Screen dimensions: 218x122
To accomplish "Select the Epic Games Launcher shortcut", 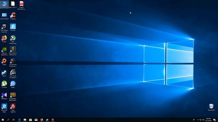I will coord(4,28).
